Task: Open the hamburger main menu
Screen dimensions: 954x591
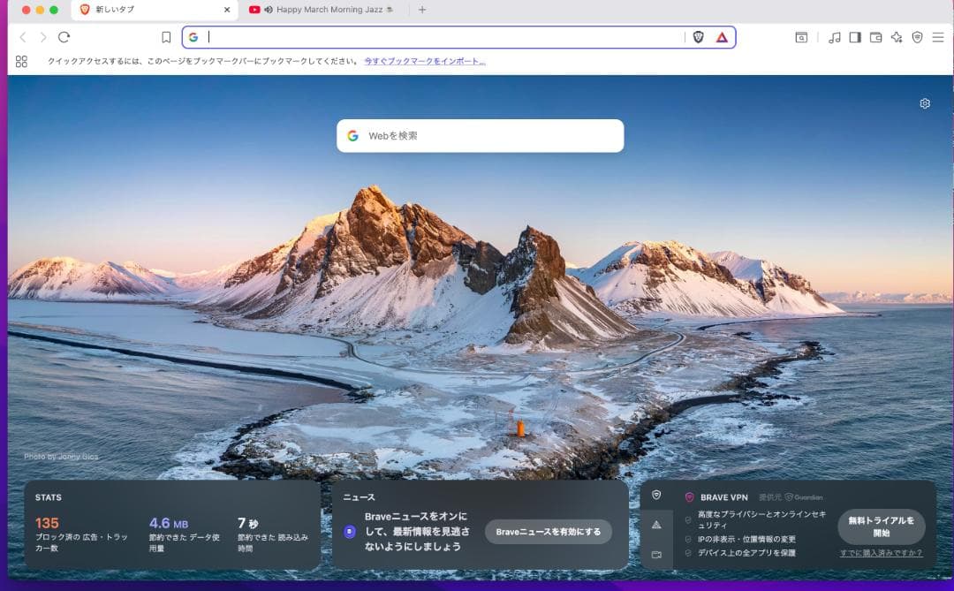Action: (x=938, y=37)
